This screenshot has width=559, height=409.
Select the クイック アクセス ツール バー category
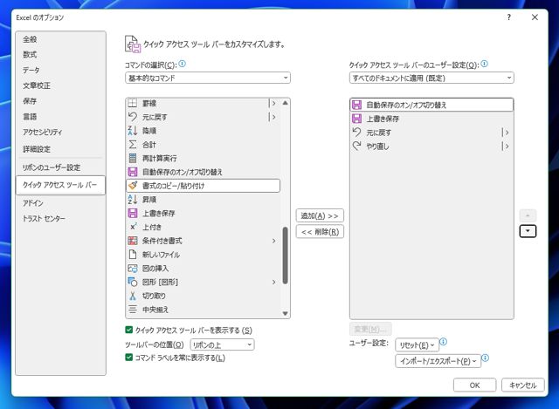(60, 185)
